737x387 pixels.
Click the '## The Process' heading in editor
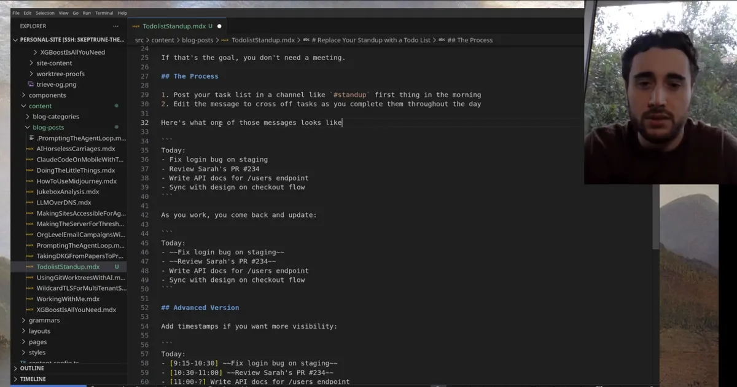pos(190,76)
